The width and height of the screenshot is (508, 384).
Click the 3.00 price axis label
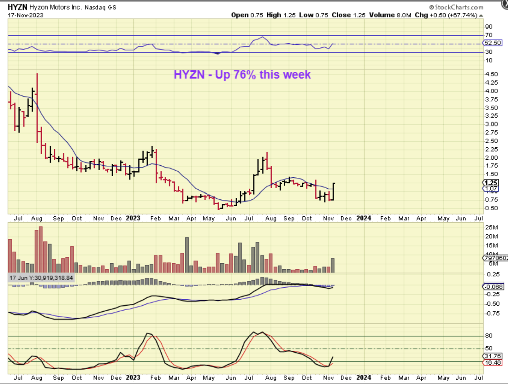(491, 124)
